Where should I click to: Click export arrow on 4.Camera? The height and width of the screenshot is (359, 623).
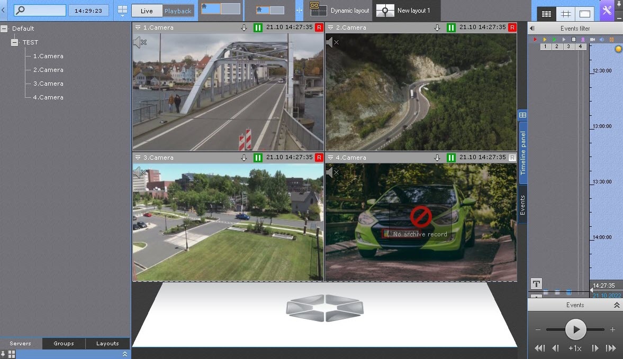click(437, 158)
